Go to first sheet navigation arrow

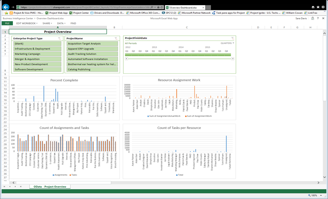click(x=4, y=187)
